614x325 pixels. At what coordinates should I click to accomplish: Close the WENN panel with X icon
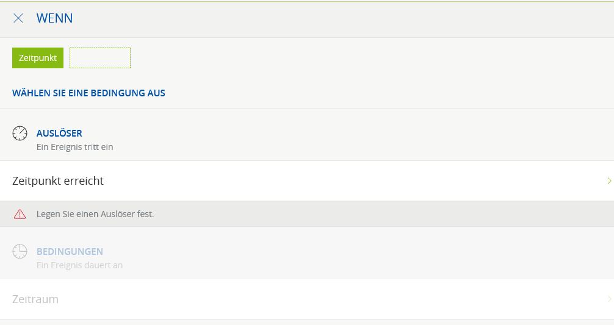[x=18, y=18]
